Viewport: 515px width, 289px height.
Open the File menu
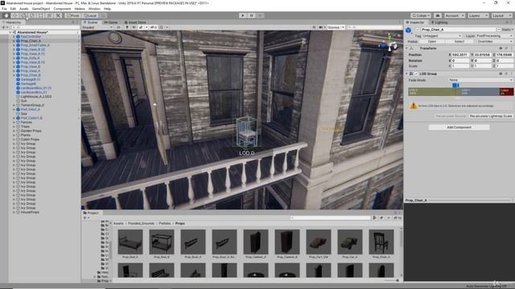4,9
